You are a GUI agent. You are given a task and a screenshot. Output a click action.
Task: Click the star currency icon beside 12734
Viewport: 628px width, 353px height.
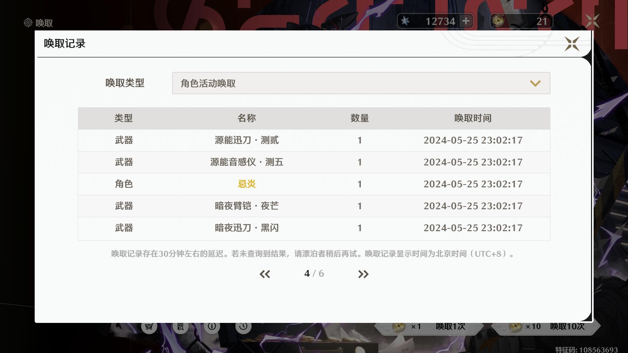pyautogui.click(x=405, y=21)
